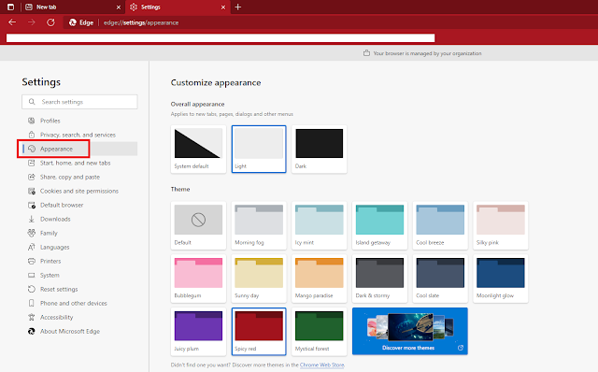This screenshot has width=598, height=372.
Task: Select Dark overall appearance
Action: pyautogui.click(x=320, y=150)
